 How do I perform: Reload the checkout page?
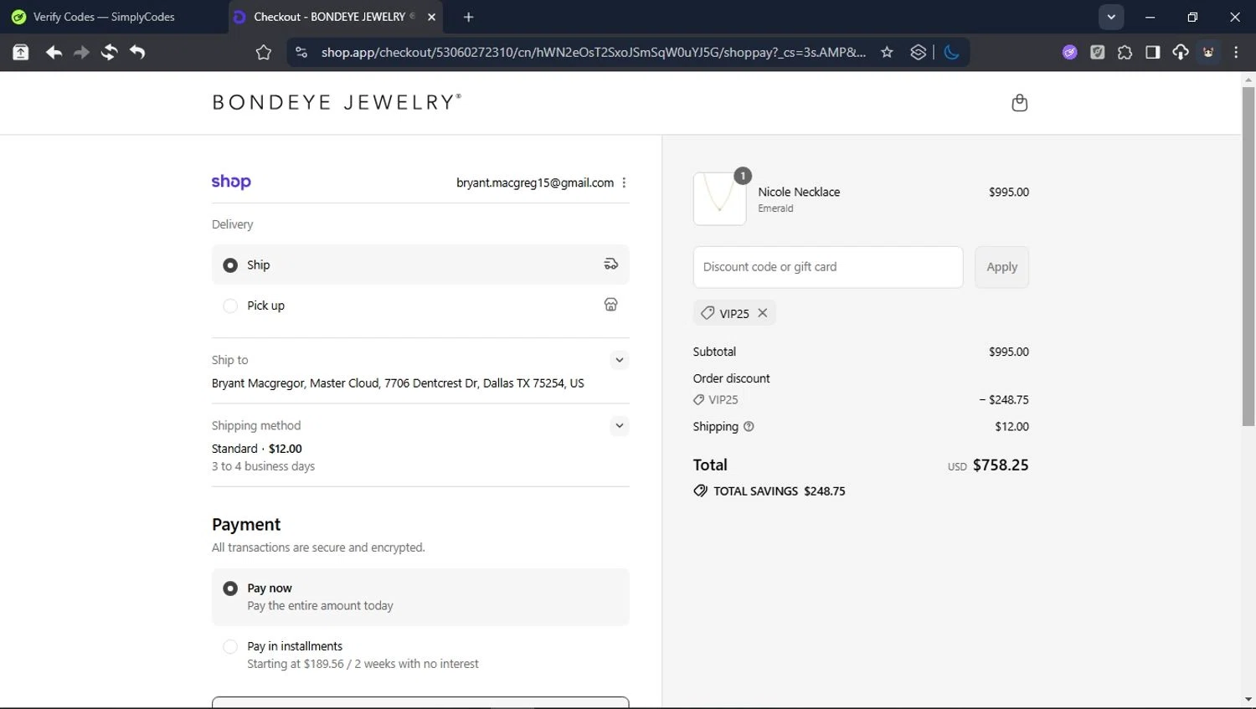[x=109, y=53]
